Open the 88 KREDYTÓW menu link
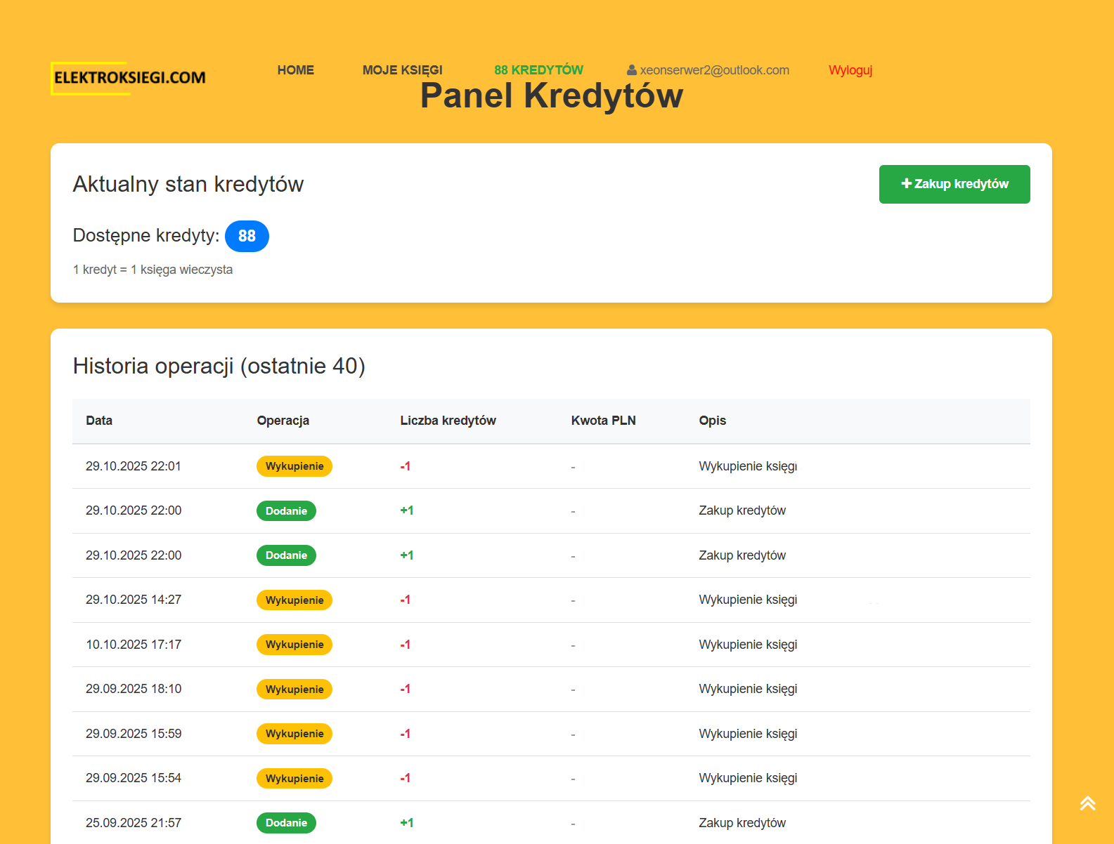The width and height of the screenshot is (1114, 844). (538, 70)
